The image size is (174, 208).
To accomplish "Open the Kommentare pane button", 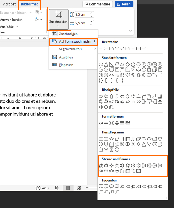I will pos(97,4).
